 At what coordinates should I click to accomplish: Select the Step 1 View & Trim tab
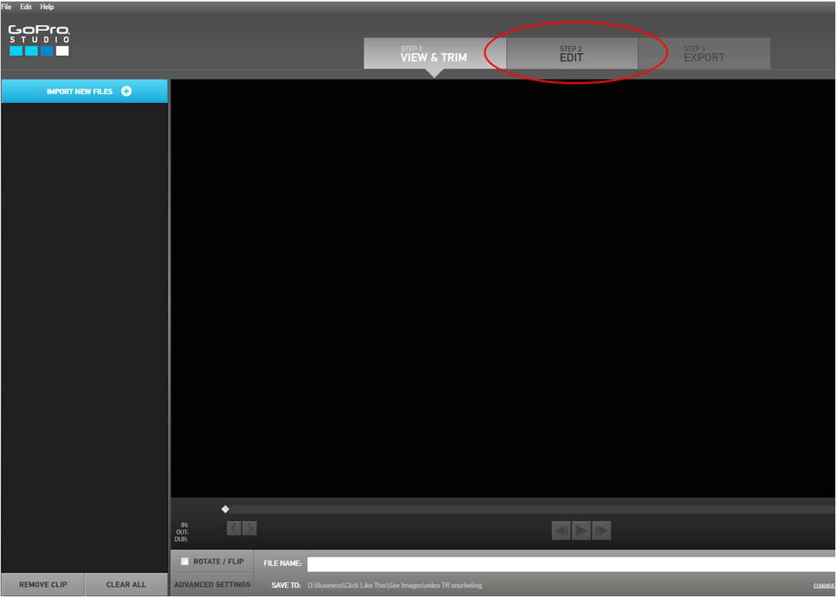pos(433,54)
